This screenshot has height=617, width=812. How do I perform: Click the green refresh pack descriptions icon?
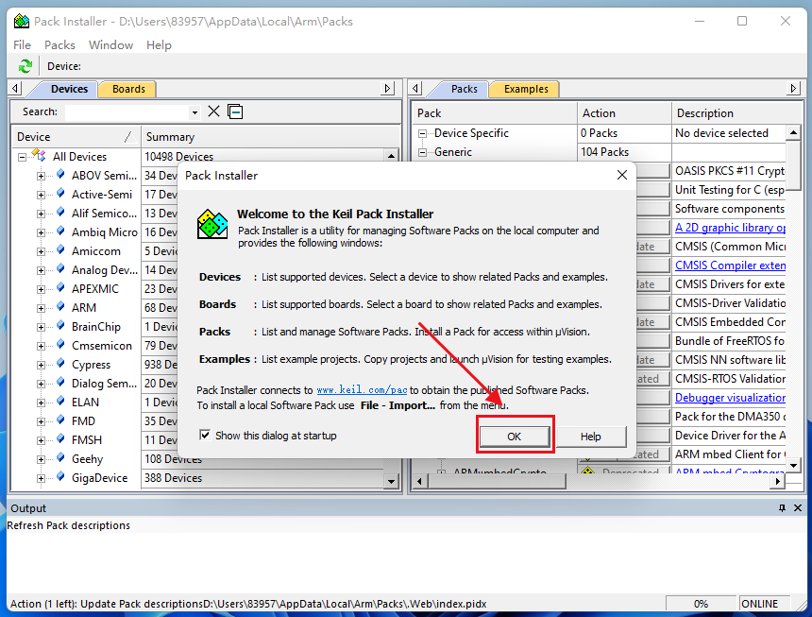click(25, 66)
